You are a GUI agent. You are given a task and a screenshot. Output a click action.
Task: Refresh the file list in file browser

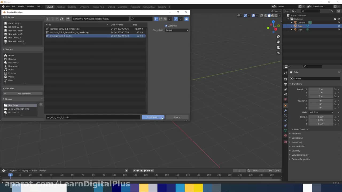pyautogui.click(x=61, y=19)
